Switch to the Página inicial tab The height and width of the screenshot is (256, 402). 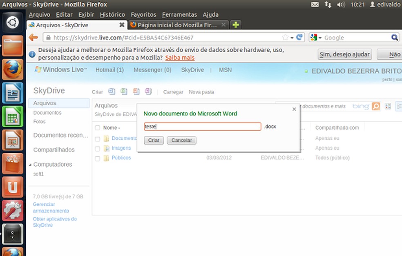[177, 25]
